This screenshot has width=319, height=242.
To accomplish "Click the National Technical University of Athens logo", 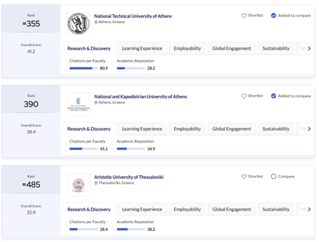I will pos(78,24).
